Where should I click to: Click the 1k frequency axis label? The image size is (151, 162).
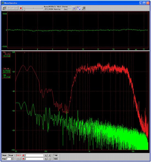(89, 151)
